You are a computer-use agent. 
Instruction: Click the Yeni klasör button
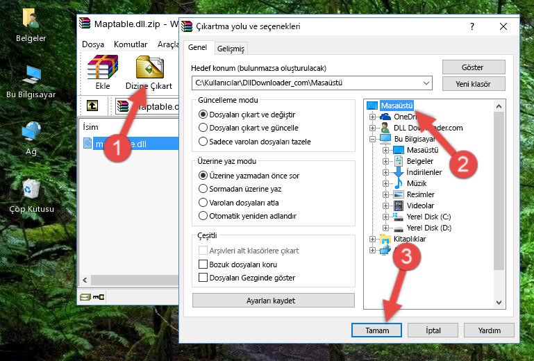(x=474, y=84)
